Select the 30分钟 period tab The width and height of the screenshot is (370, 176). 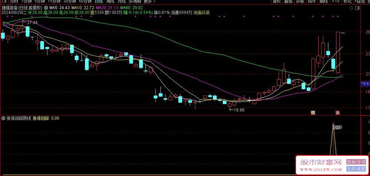pos(70,1)
